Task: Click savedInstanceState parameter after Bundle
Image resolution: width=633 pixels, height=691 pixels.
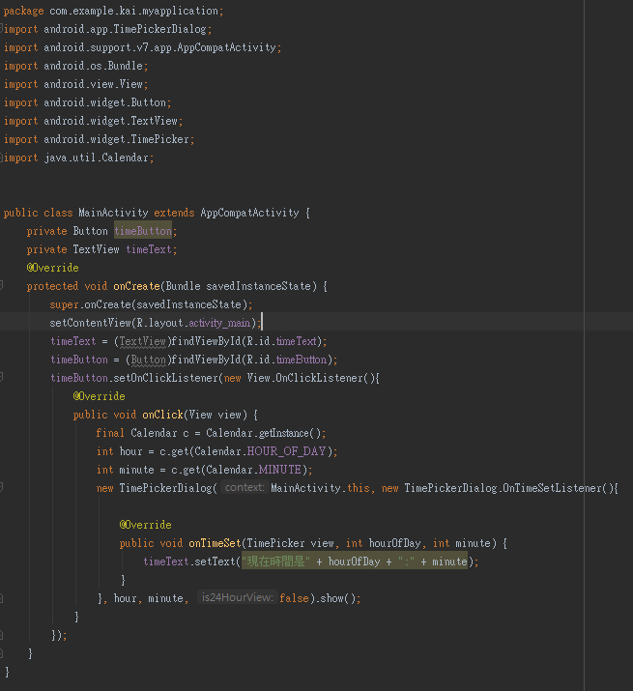Action: pyautogui.click(x=258, y=286)
